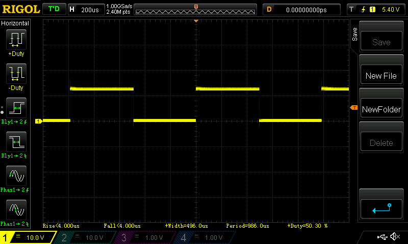
Task: Toggle channel 1 at 10.0 V
Action: tap(28, 237)
